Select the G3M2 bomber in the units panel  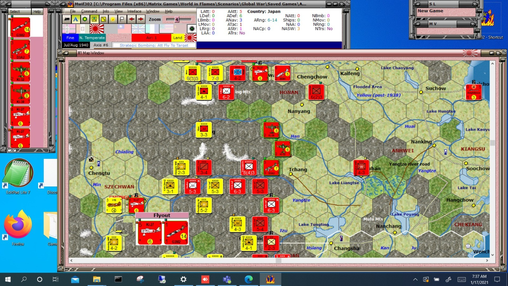(x=20, y=27)
